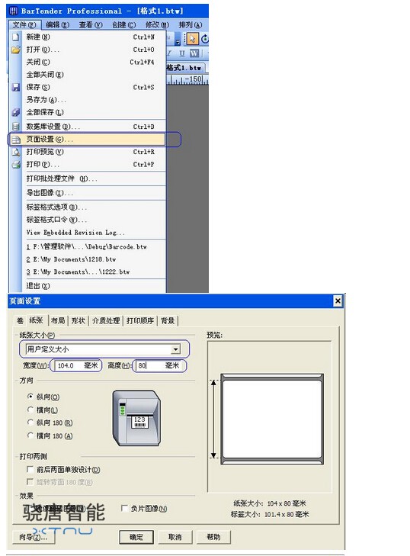Click the print preview magnifier icon

[x=15, y=152]
